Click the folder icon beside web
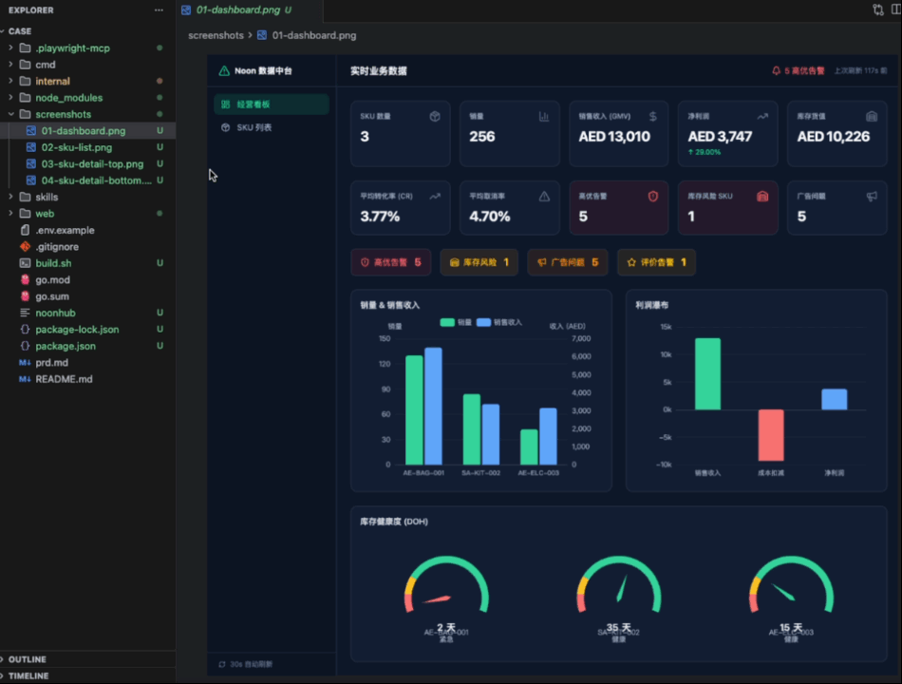Viewport: 902px width, 684px height. (x=25, y=214)
